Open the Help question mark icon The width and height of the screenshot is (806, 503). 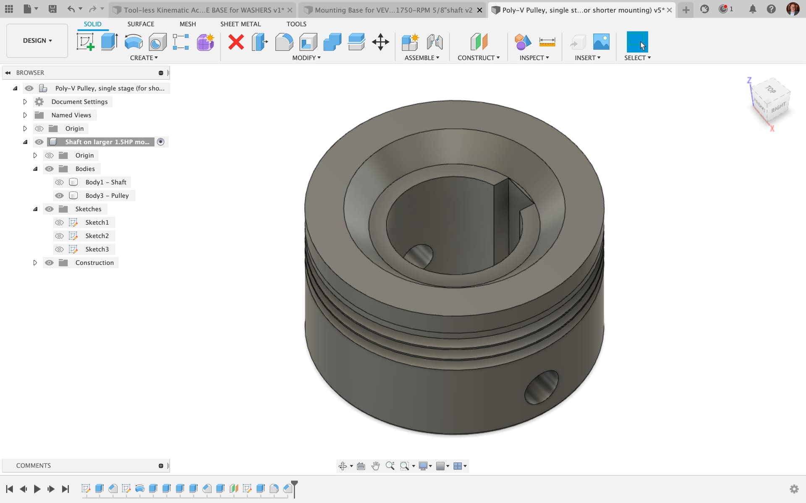click(x=771, y=9)
